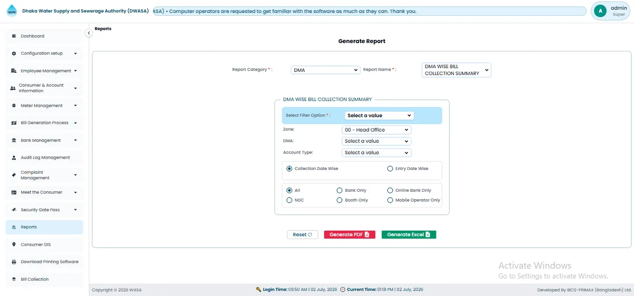Open the Report Category dropdown
The height and width of the screenshot is (296, 634).
click(325, 70)
